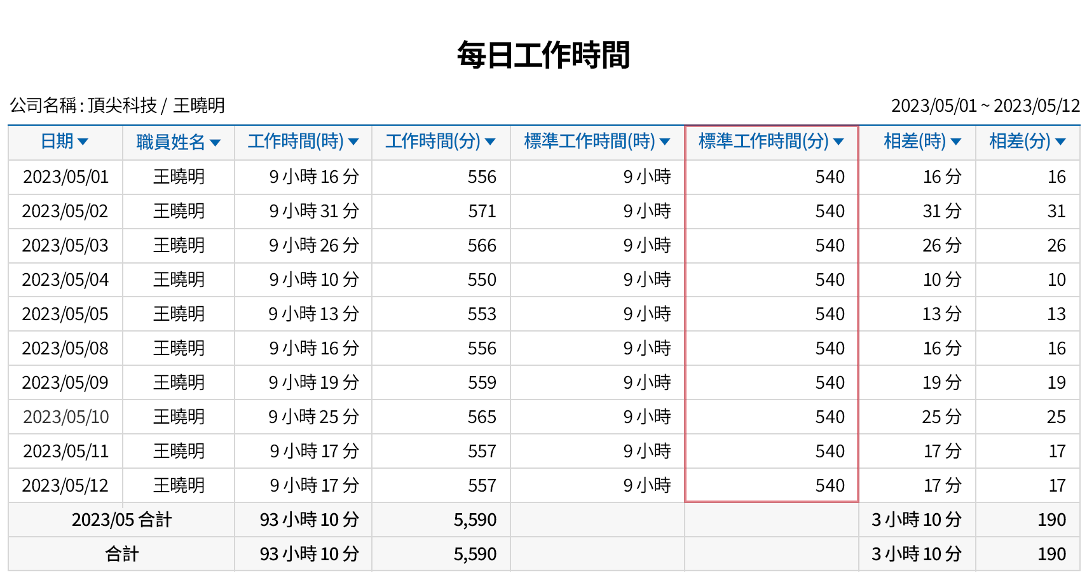Screen dimensions: 1087x578
Task: Click the sort arrow on 相差(時) column
Action: click(957, 142)
